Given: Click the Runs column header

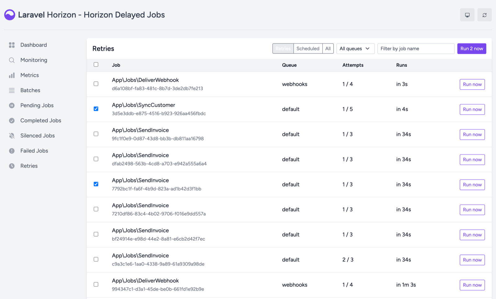Looking at the screenshot, I should (401, 65).
